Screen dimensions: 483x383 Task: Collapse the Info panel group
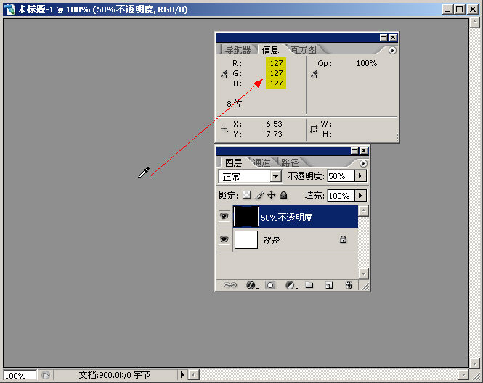383,38
